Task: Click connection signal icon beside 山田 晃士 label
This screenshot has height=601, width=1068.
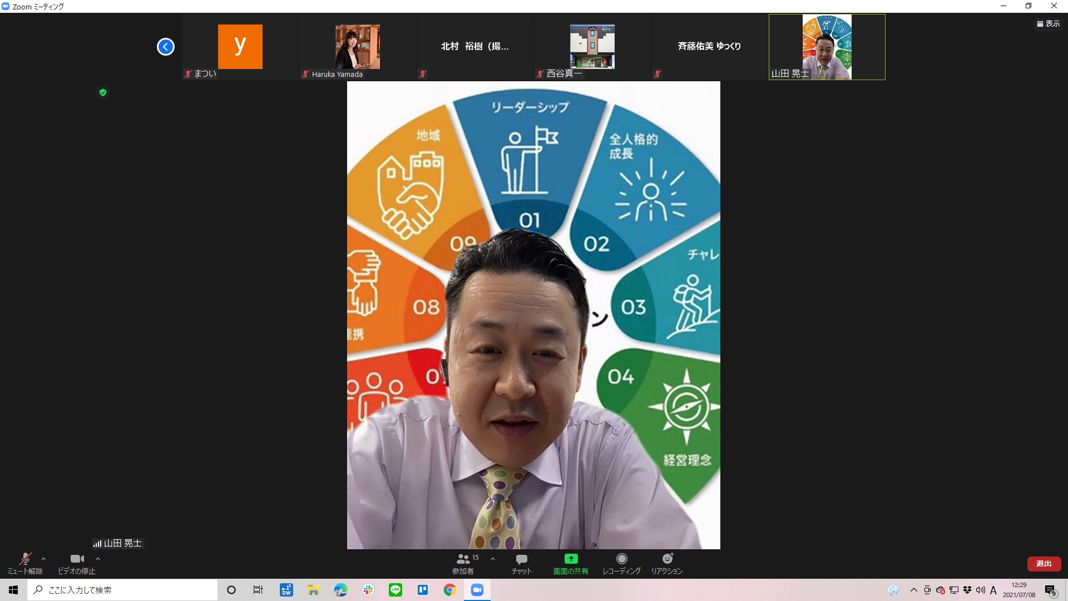Action: pos(97,544)
